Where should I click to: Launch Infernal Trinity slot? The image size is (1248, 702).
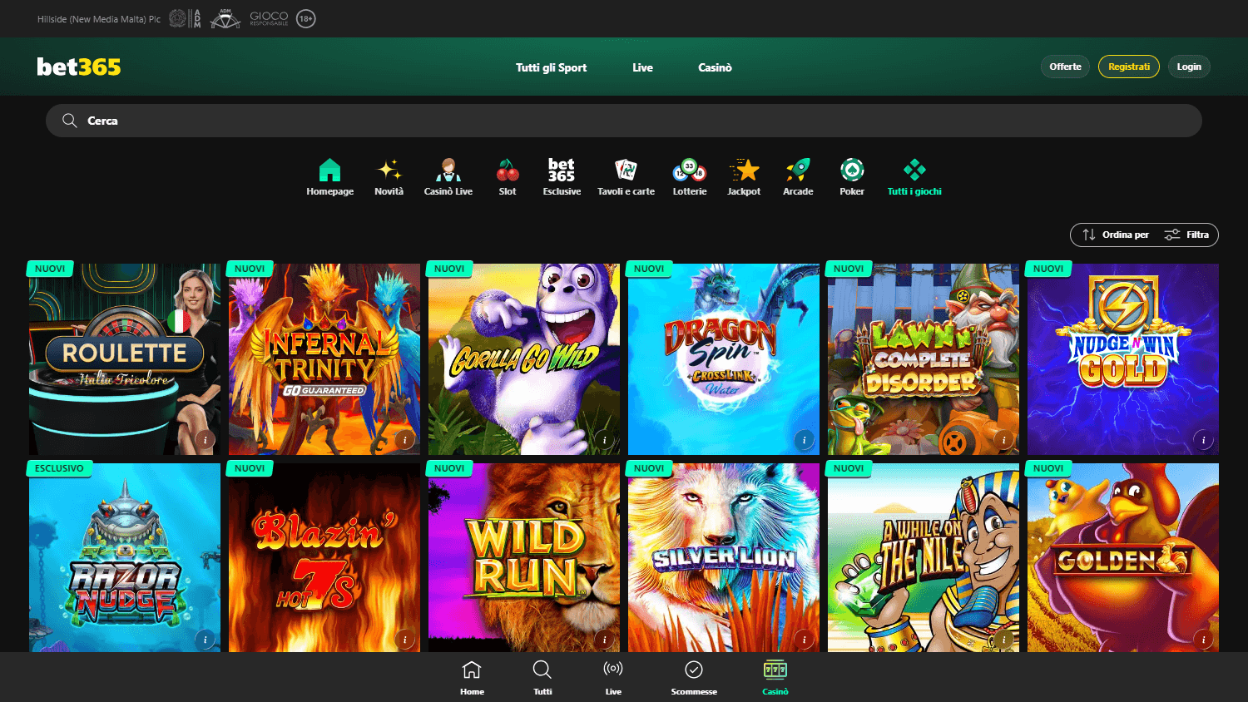pyautogui.click(x=324, y=359)
